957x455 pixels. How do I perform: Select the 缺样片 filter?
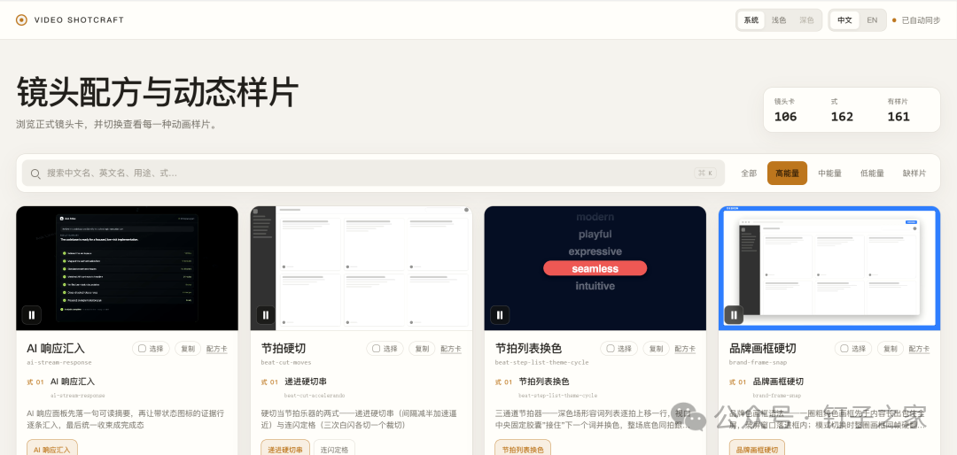914,174
